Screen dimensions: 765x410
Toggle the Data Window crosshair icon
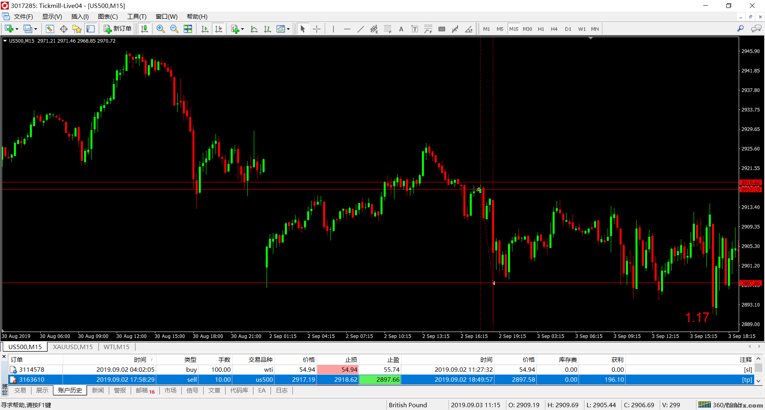[x=63, y=29]
